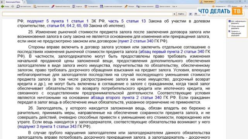Open link статьи 64 of Закон об ипотеке
248x139 pixels.
56,25
